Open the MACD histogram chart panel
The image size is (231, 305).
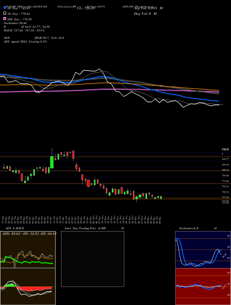pos(28,287)
